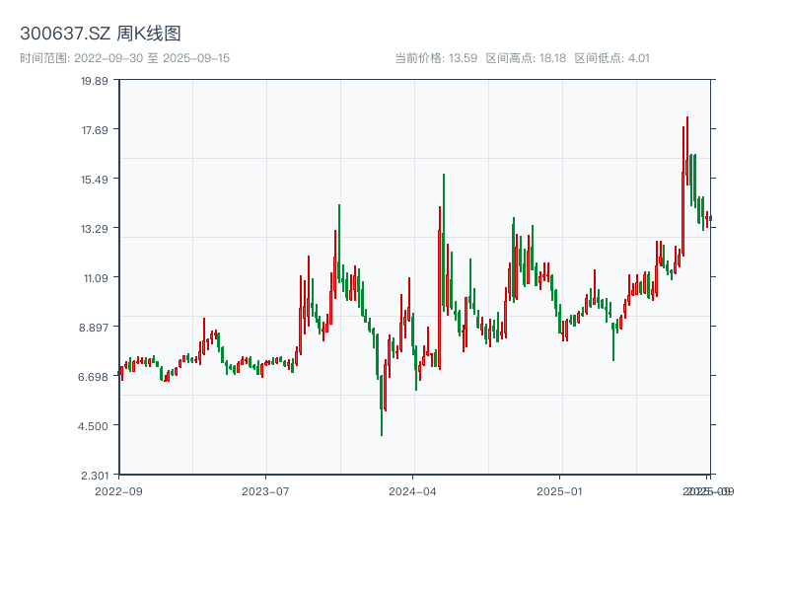
Task: Click the 区间低点: 4.01 label
Action: click(x=611, y=58)
